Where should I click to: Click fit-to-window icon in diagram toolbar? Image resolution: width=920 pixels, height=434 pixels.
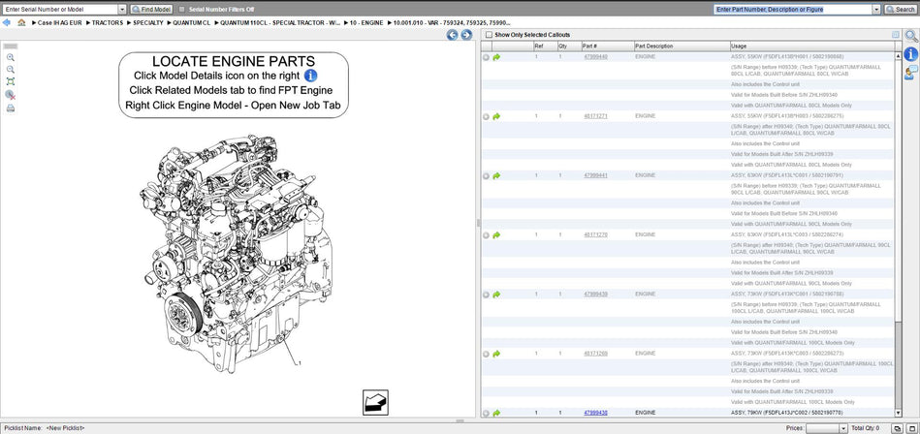click(10, 82)
